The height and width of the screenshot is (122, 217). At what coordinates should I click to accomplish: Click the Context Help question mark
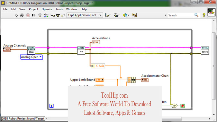click(x=204, y=15)
